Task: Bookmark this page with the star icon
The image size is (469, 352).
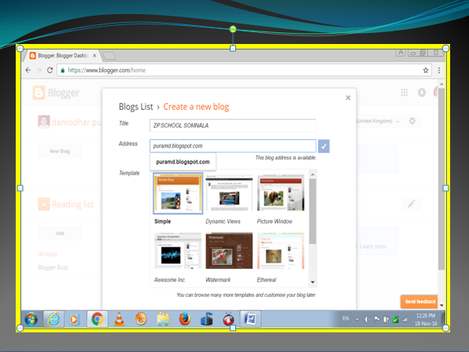Action: (426, 71)
